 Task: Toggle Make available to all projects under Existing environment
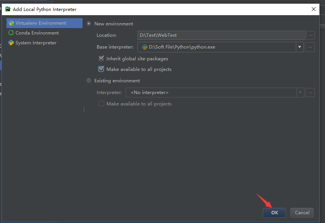click(101, 104)
